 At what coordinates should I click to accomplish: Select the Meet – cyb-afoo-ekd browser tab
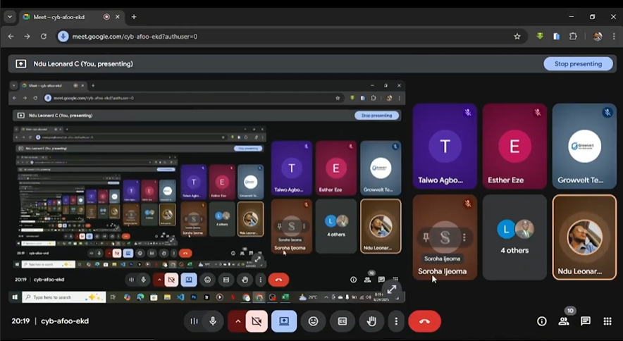tap(63, 17)
